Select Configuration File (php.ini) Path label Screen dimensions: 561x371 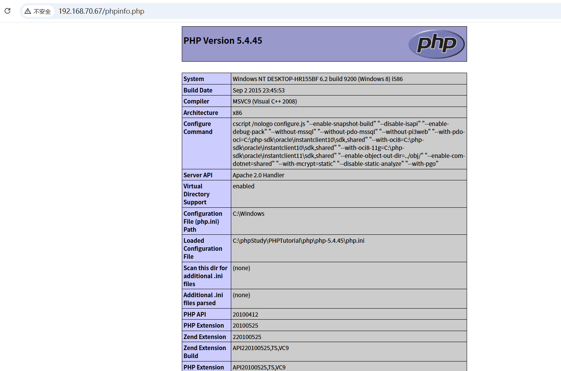pos(203,221)
